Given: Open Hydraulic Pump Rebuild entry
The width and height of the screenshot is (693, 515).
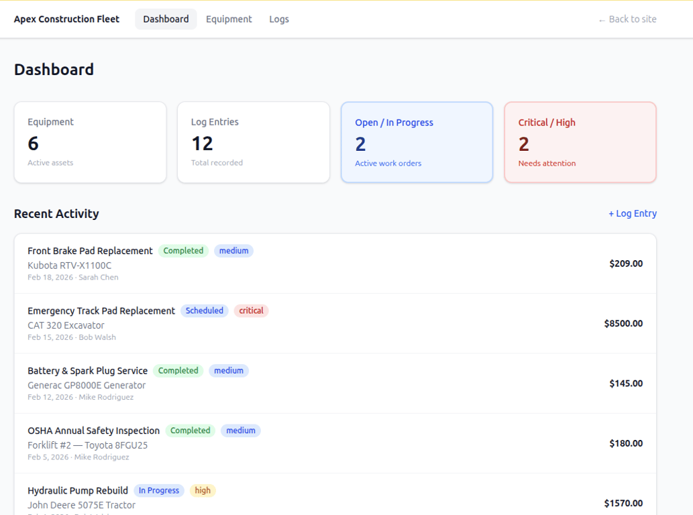Looking at the screenshot, I should tap(78, 491).
